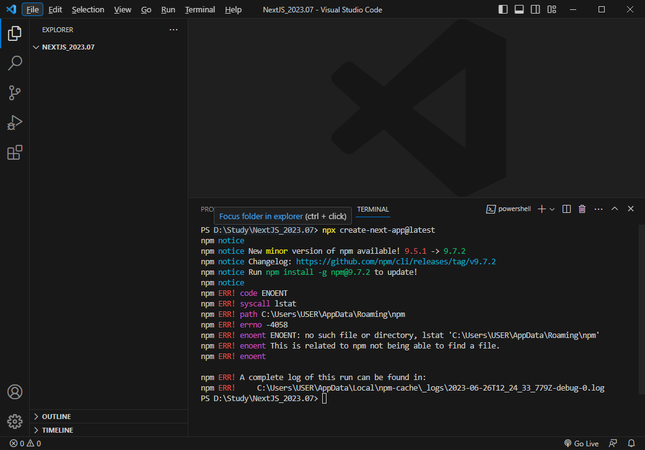The height and width of the screenshot is (450, 645).
Task: Click the 'npm install -g npm@9.7.2' text
Action: coord(318,272)
